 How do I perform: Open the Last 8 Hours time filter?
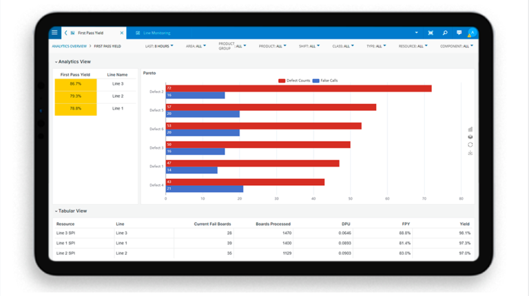coord(159,46)
